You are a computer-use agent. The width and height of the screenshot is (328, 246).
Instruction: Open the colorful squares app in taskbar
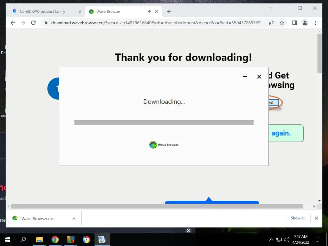point(71,240)
